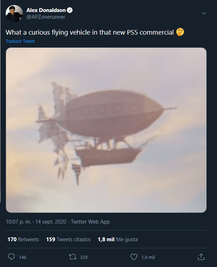Image resolution: width=217 pixels, height=267 pixels.
Task: Click the verified badge next to Alex Donaldson
Action: 70,10
